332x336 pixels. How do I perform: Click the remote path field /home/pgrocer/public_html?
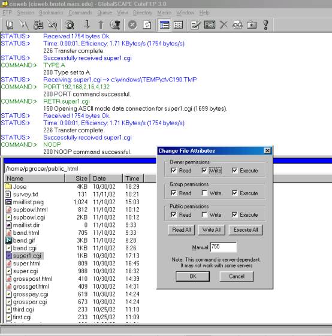point(80,169)
